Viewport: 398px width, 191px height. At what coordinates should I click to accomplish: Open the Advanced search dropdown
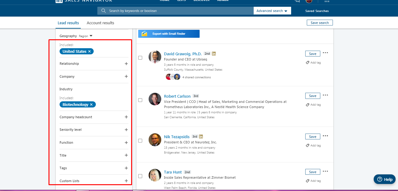272,10
